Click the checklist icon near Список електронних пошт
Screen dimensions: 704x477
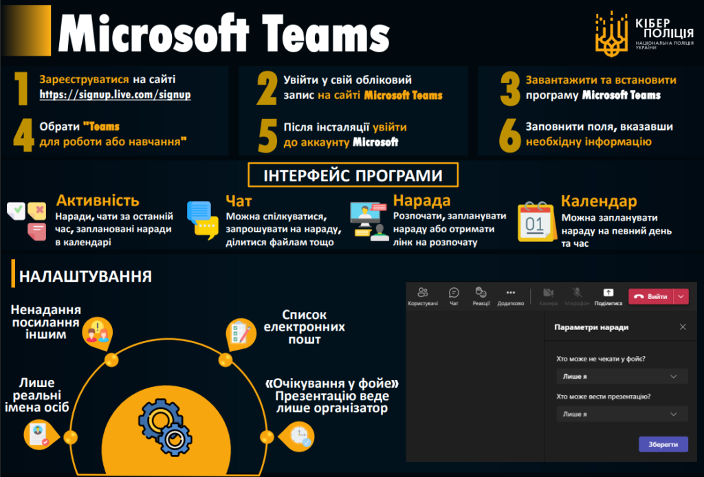tap(240, 334)
